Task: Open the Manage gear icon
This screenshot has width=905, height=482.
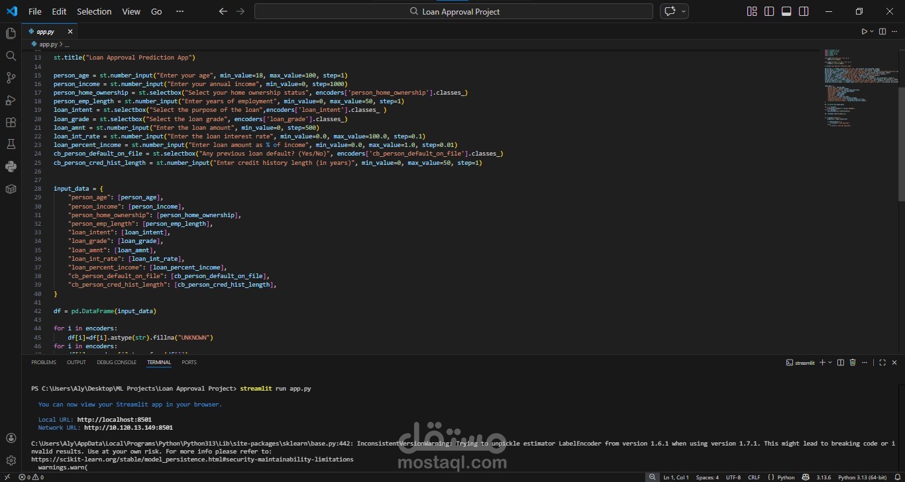Action: tap(11, 460)
